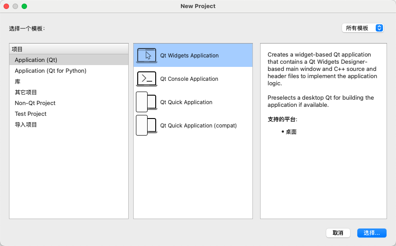Viewport: 396px width, 246px height.
Task: Select Qt Quick Application (compat) label
Action: pyautogui.click(x=198, y=126)
